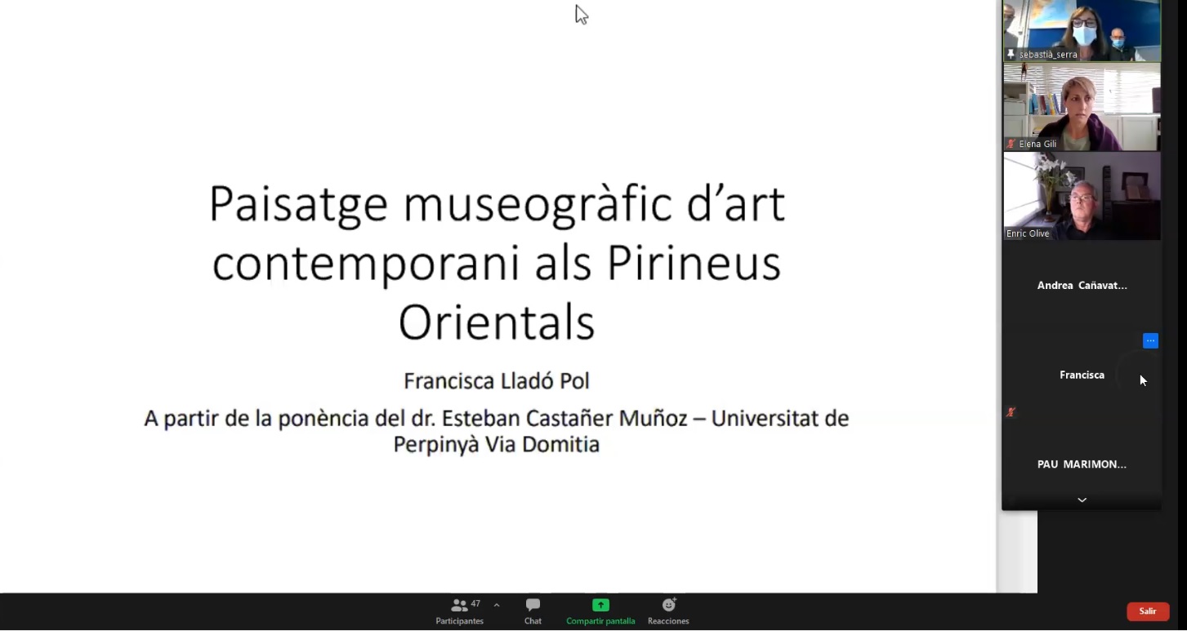
Task: Show more participants with the down chevron
Action: [1082, 500]
